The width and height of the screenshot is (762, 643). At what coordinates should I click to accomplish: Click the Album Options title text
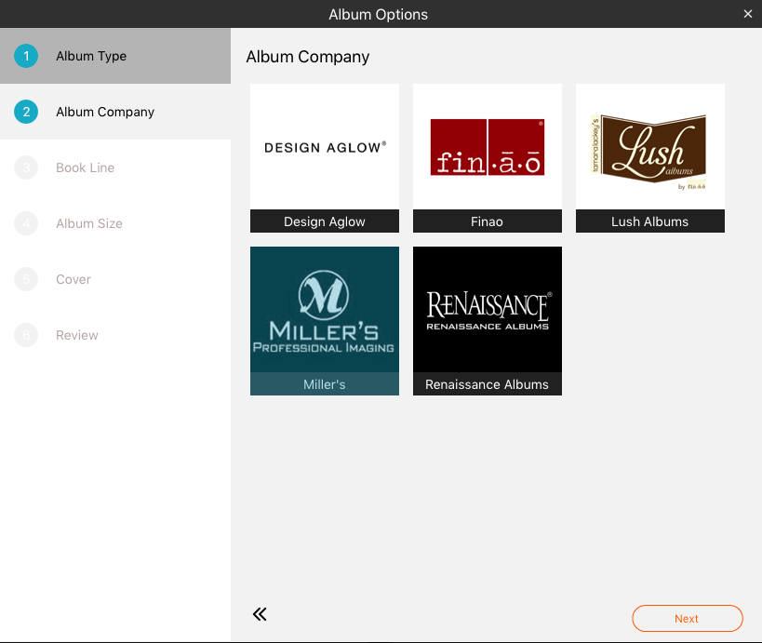click(378, 15)
